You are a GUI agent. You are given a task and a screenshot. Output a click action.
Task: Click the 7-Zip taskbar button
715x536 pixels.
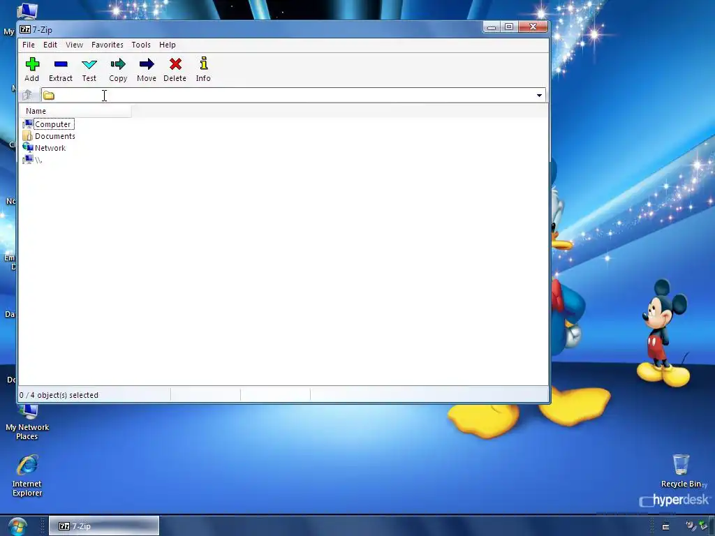(x=104, y=526)
